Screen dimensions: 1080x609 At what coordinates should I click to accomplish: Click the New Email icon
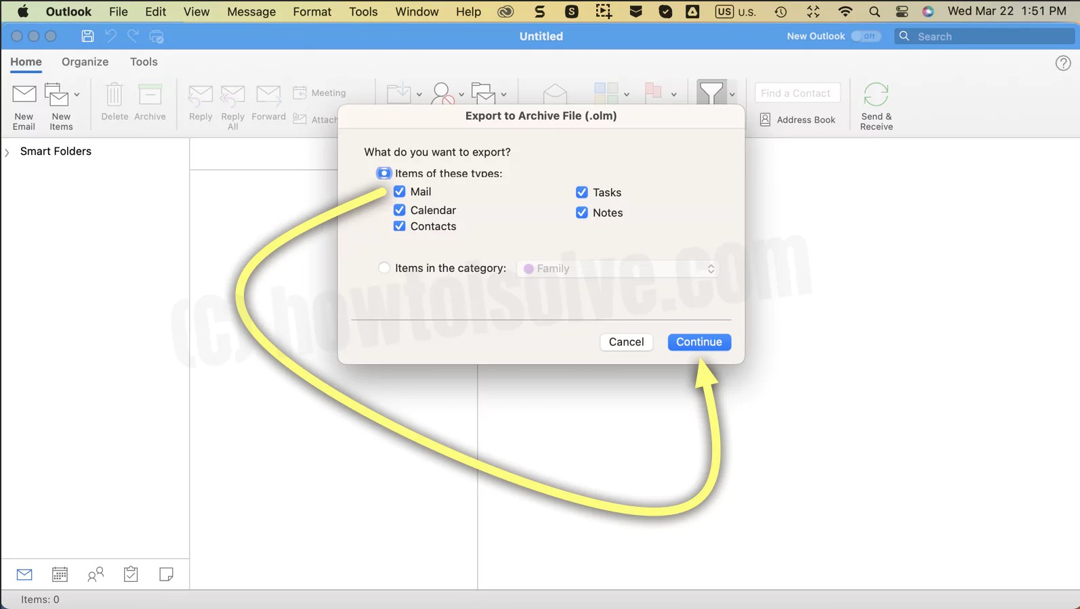point(24,94)
